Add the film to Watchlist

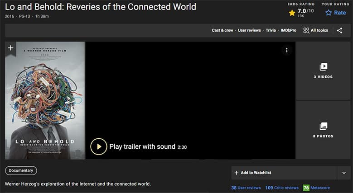(x=284, y=173)
